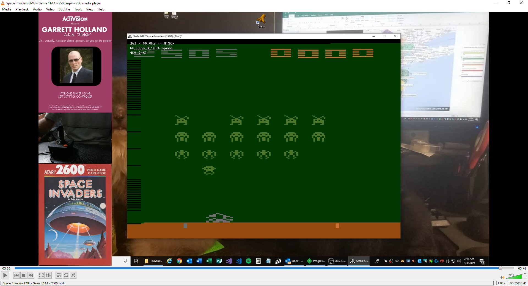Close the Stella emulator window in video

pyautogui.click(x=395, y=36)
